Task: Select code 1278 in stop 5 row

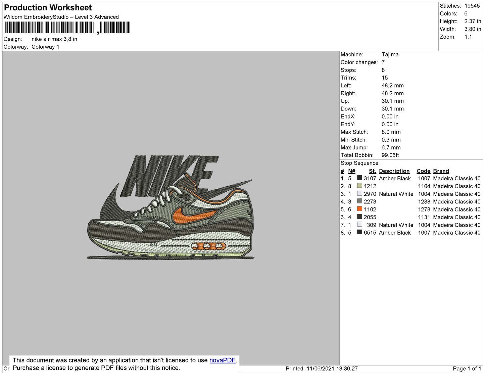Action: (x=424, y=209)
